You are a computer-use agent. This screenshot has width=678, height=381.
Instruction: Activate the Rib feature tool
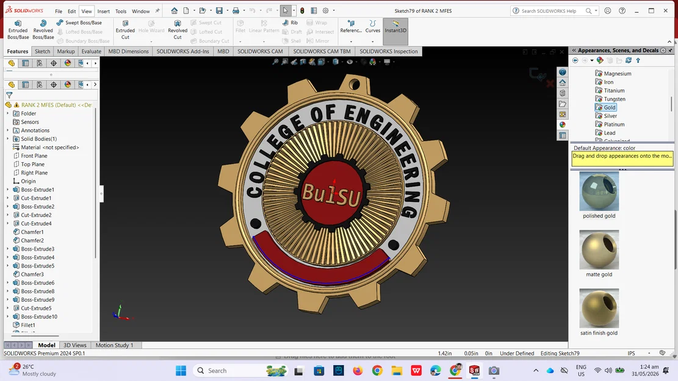click(x=290, y=23)
